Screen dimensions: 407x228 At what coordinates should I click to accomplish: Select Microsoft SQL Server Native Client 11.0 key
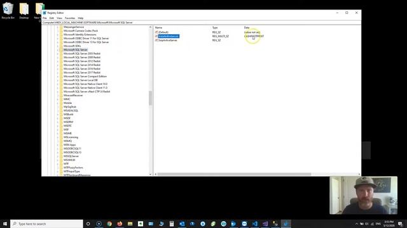(85, 87)
